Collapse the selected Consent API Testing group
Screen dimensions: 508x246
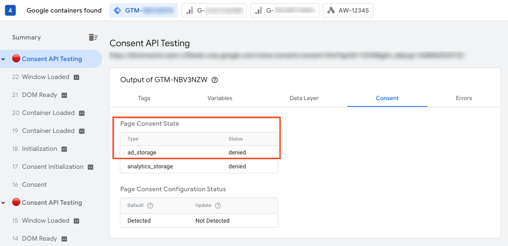tap(3, 59)
